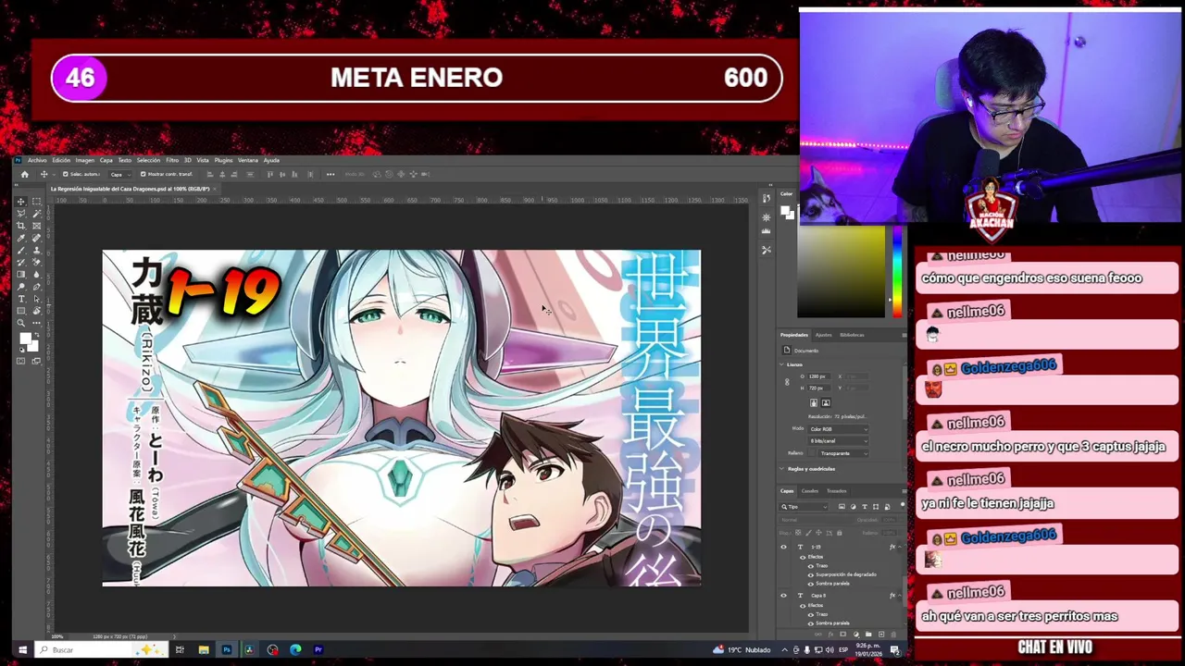The height and width of the screenshot is (666, 1185).
Task: Select the Eyedropper tool
Action: click(x=20, y=238)
